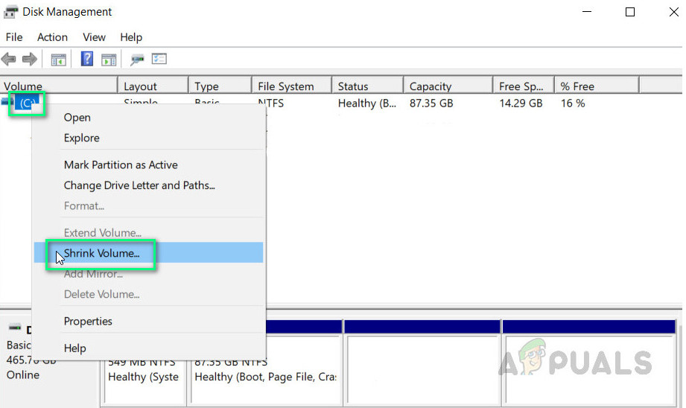Click the greyed Delete Volume entry
686x408 pixels.
[149, 294]
